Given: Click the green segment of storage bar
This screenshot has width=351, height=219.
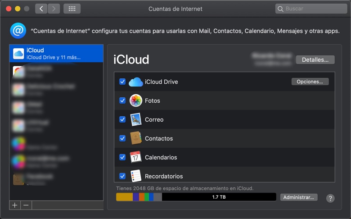Looking at the screenshot, I should [x=147, y=197].
